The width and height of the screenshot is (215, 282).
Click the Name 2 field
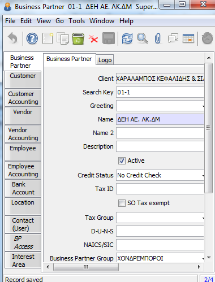(160, 133)
